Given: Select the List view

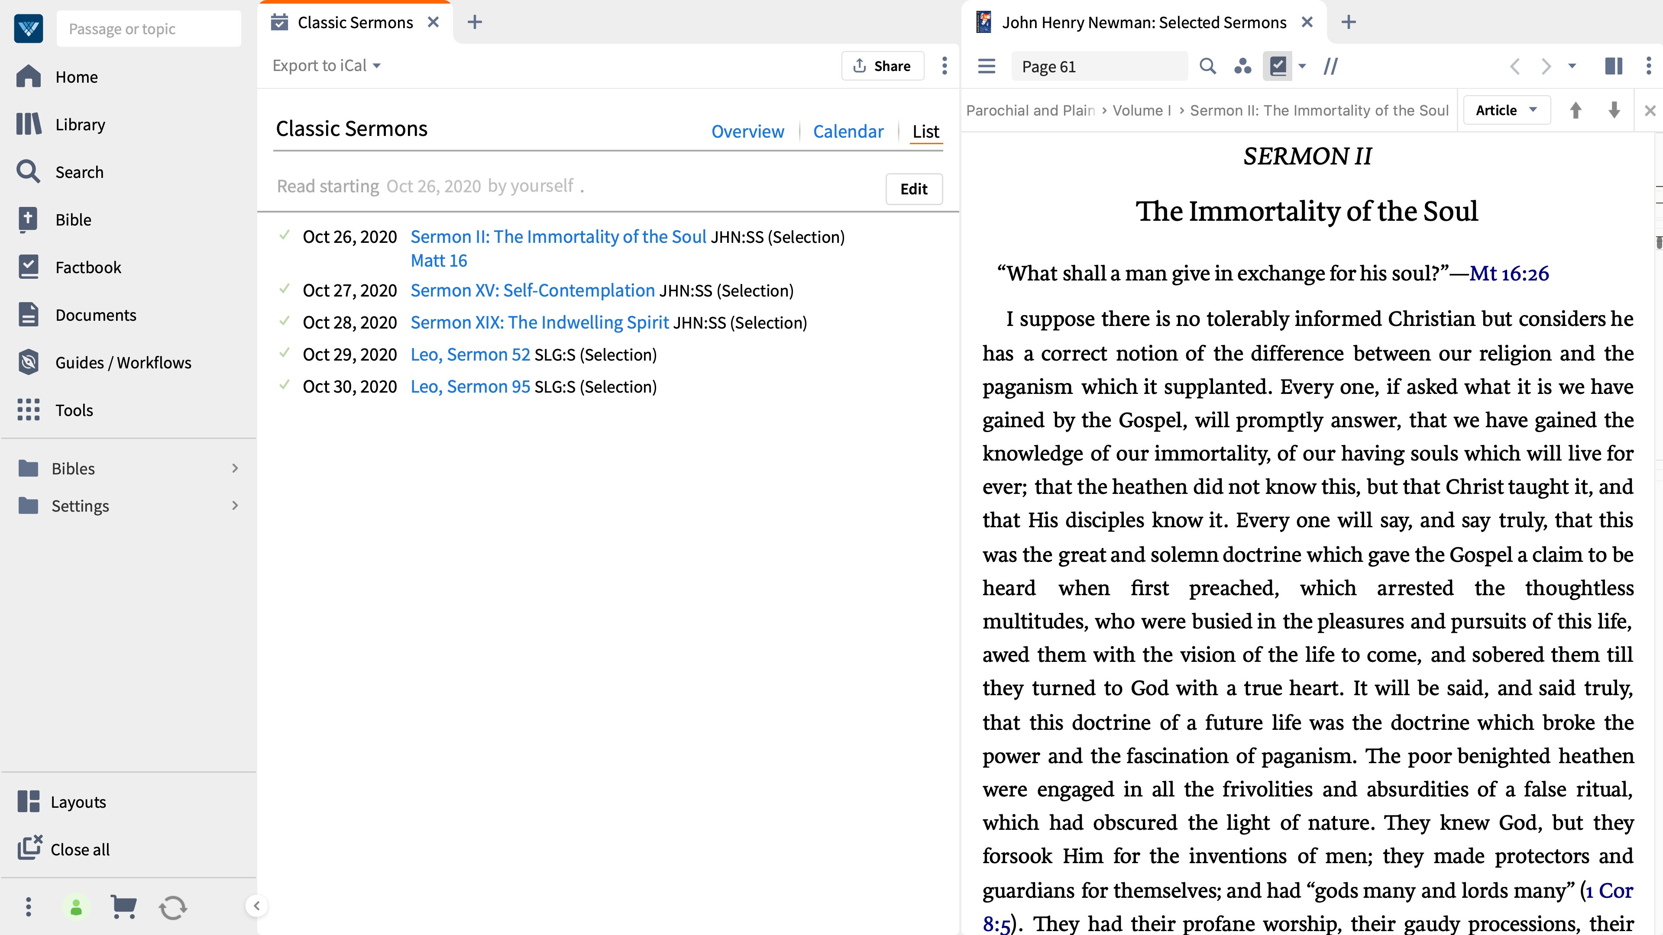Looking at the screenshot, I should (x=925, y=131).
